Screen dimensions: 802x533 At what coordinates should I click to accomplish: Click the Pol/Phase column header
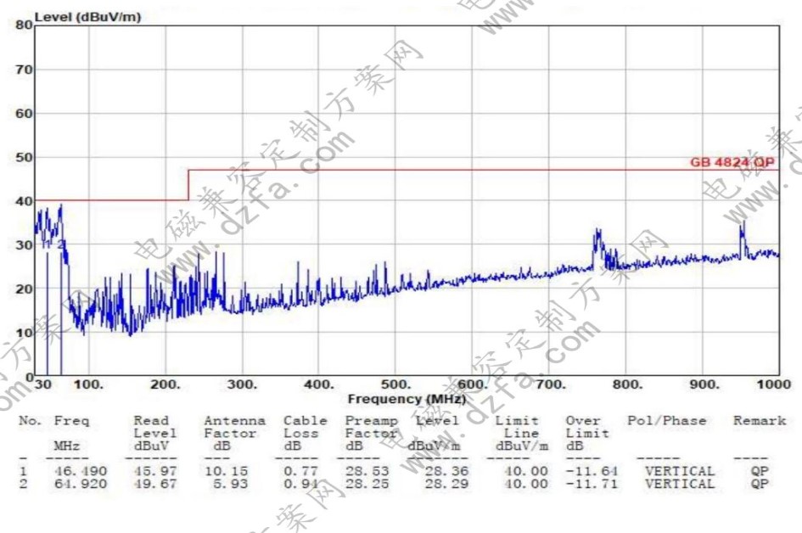[x=667, y=420]
